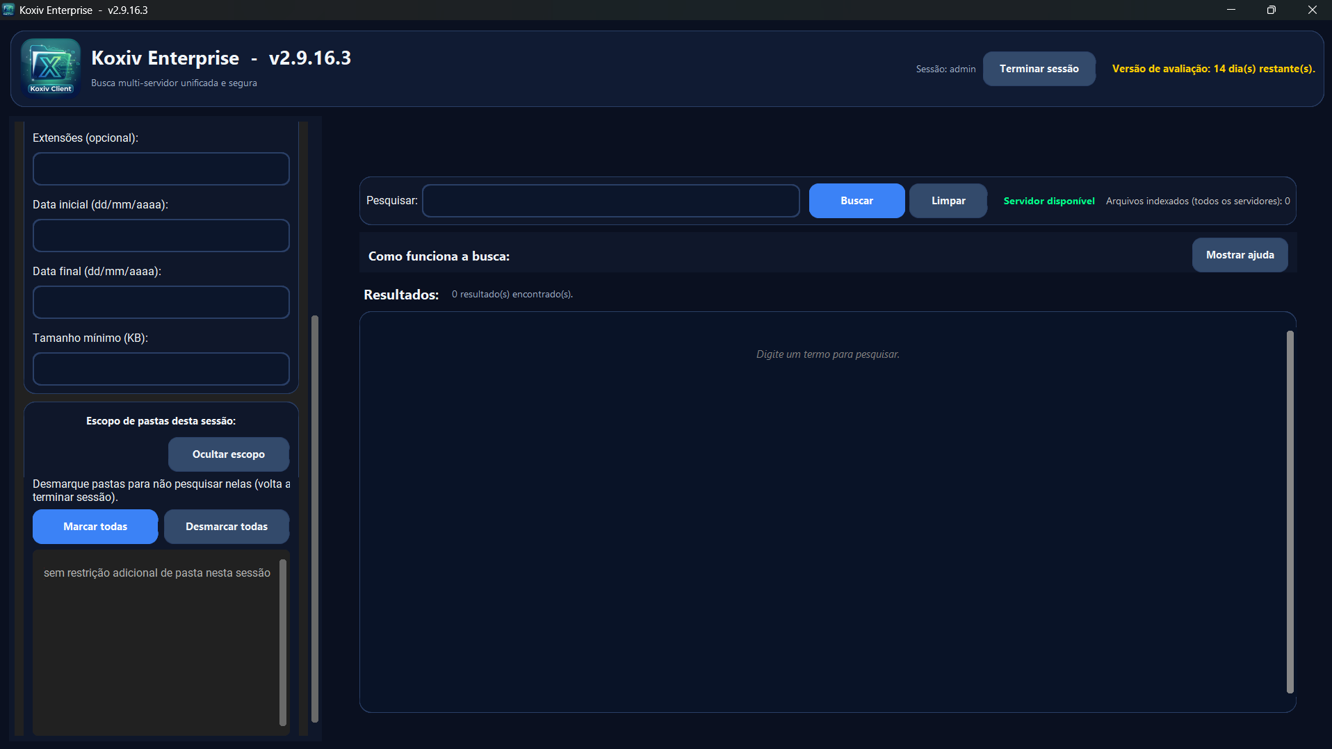Select the trial version remaining days notice
The width and height of the screenshot is (1332, 749).
1214,68
